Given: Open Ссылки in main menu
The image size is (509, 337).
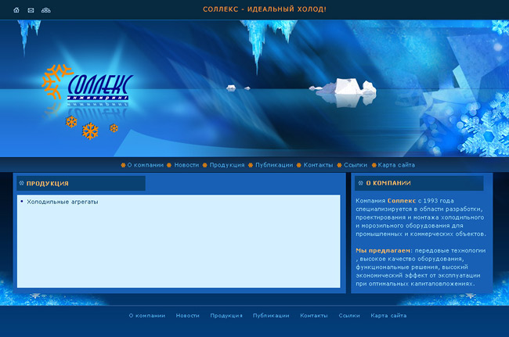Looking at the screenshot, I should 356,165.
